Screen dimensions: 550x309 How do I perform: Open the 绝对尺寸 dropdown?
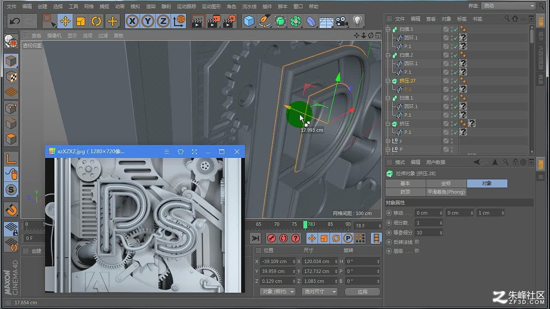[x=320, y=291]
